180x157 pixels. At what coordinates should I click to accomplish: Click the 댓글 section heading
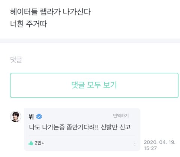[x=16, y=60]
